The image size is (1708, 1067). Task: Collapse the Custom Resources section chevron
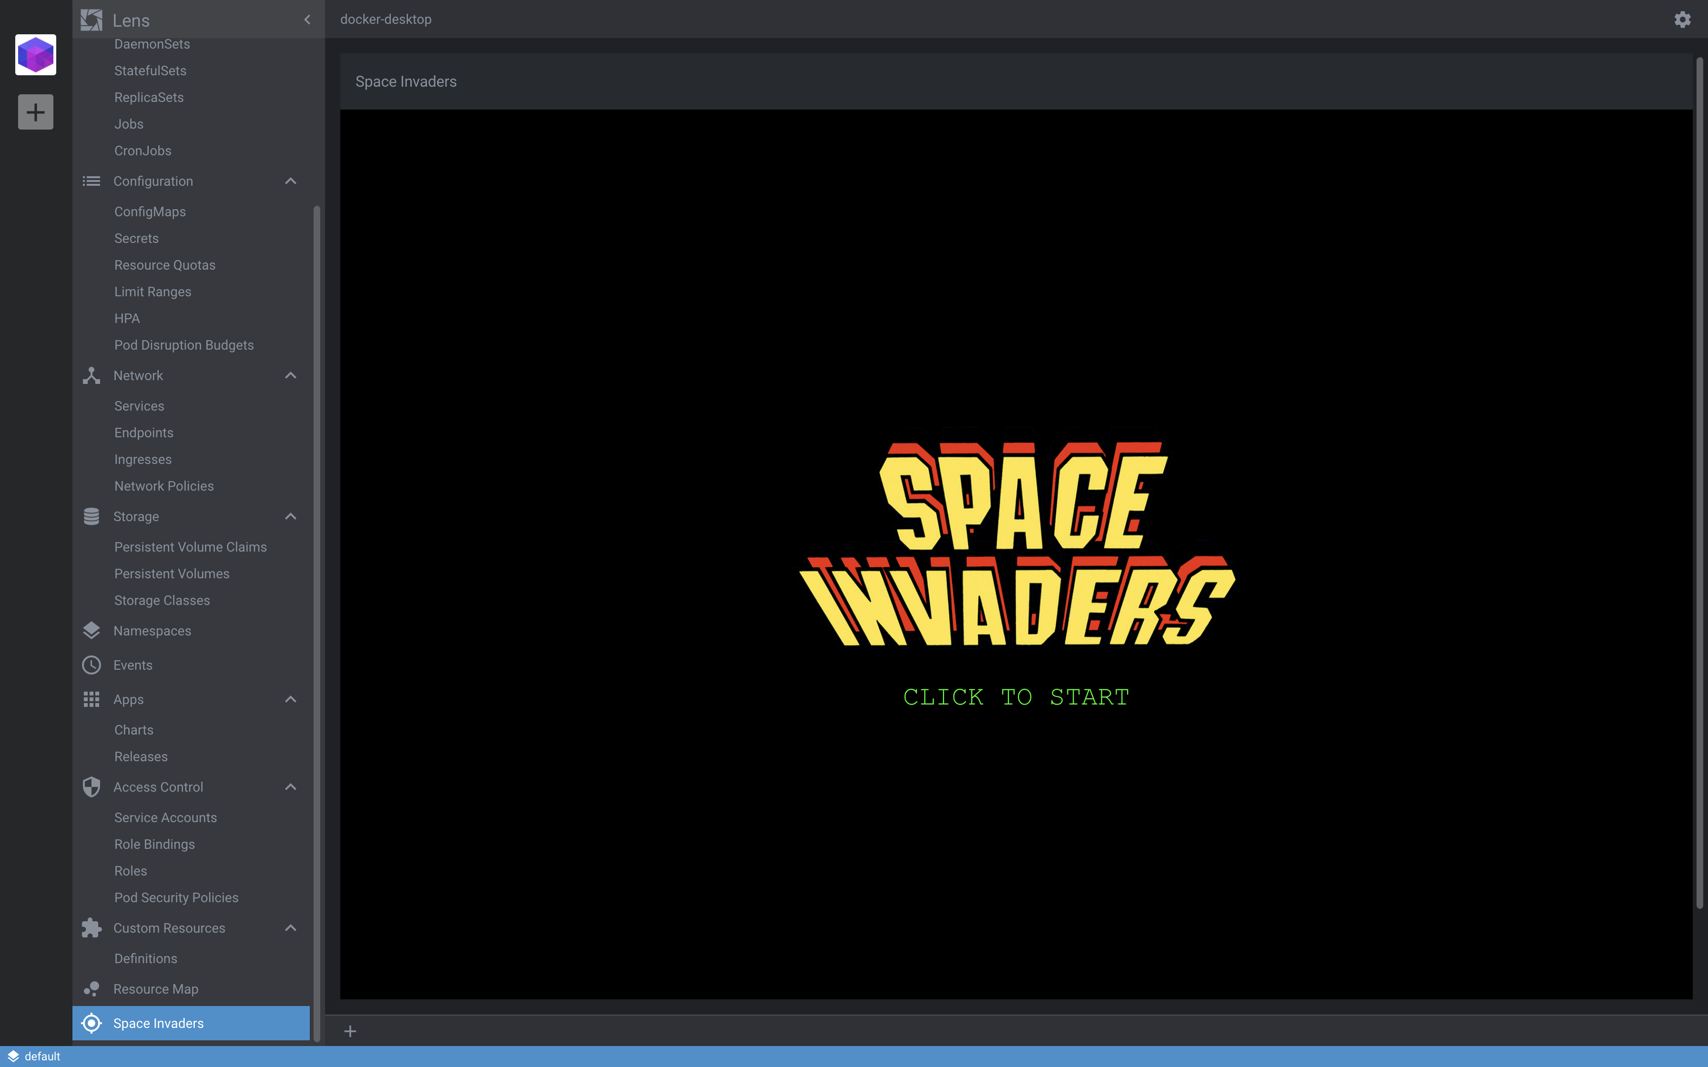[291, 928]
